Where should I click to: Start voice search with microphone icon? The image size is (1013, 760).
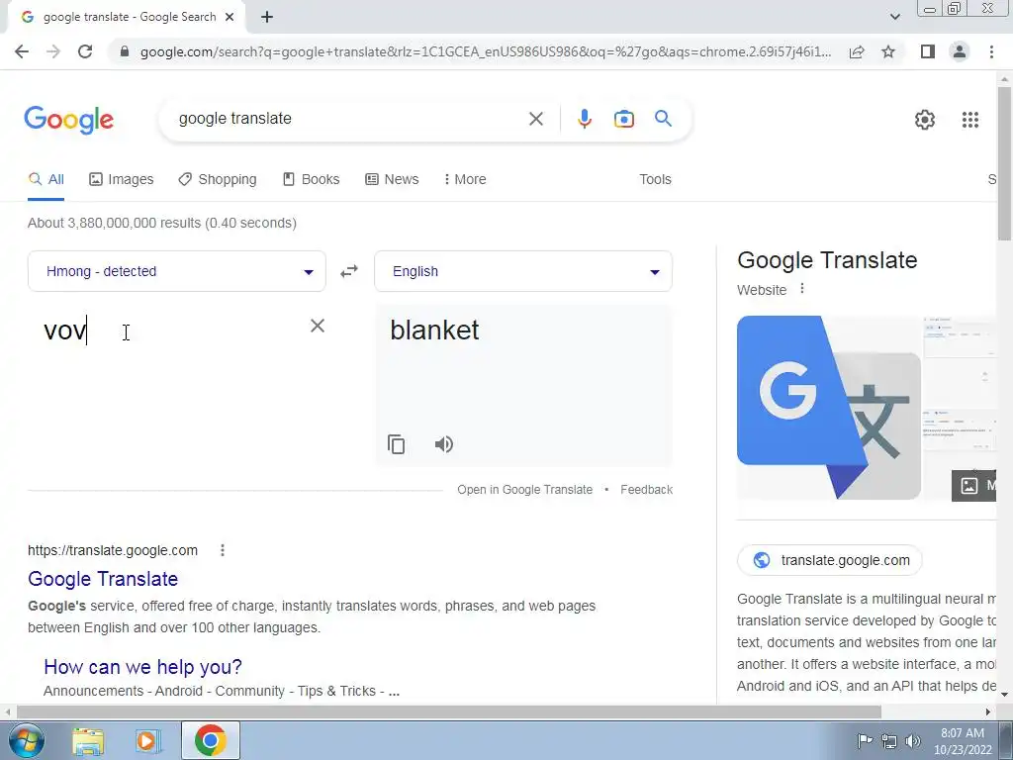(x=585, y=119)
